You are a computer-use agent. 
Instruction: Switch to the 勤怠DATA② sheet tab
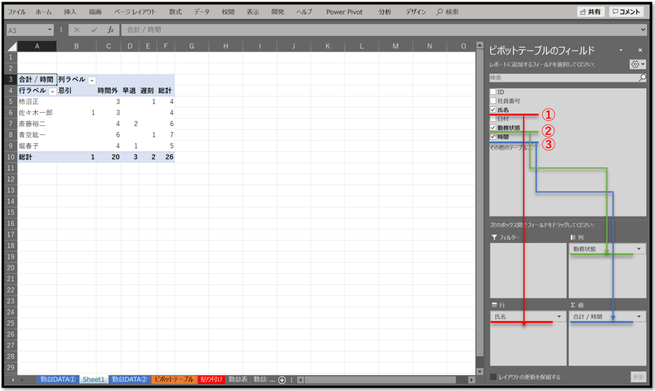[129, 380]
